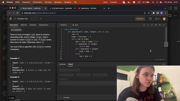Open Chrome profile avatar

point(161,13)
